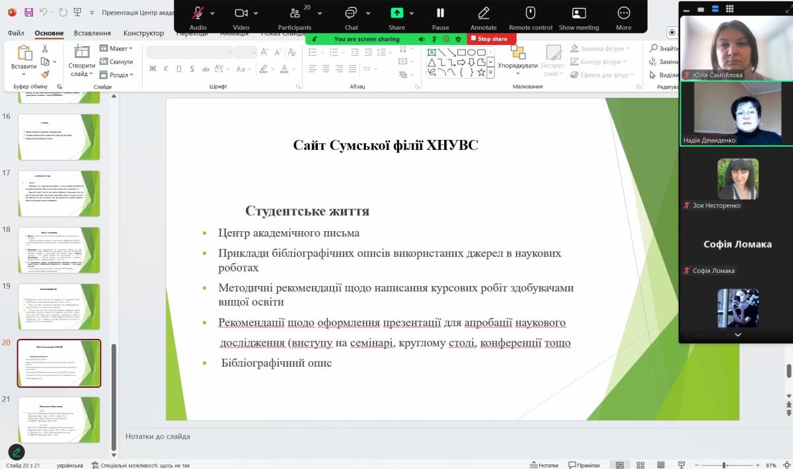Expand the Упорядкувати arrange dropdown

[517, 66]
